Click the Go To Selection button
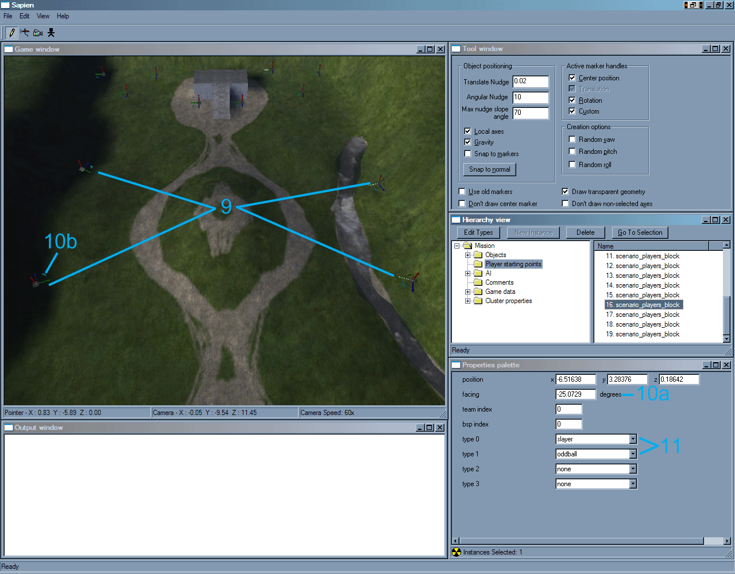 [x=640, y=232]
